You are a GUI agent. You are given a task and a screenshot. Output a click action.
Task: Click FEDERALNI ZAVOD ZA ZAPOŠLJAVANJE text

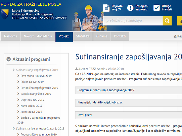pyautogui.click(x=40, y=18)
